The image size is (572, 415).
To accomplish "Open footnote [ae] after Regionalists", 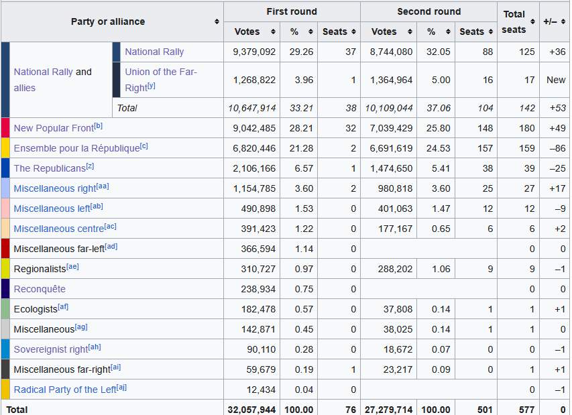I will point(72,266).
